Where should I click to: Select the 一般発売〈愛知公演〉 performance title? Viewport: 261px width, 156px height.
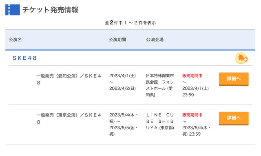click(69, 79)
